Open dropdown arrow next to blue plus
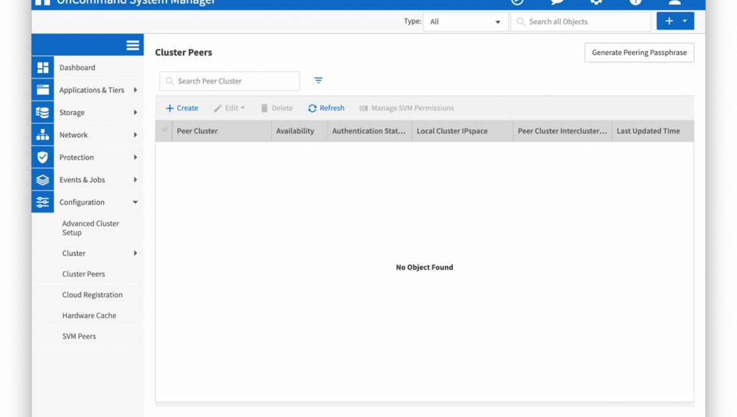This screenshot has height=417, width=737. point(685,21)
